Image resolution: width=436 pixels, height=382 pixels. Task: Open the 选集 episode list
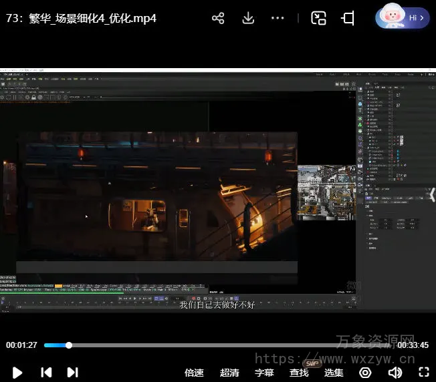tap(334, 373)
